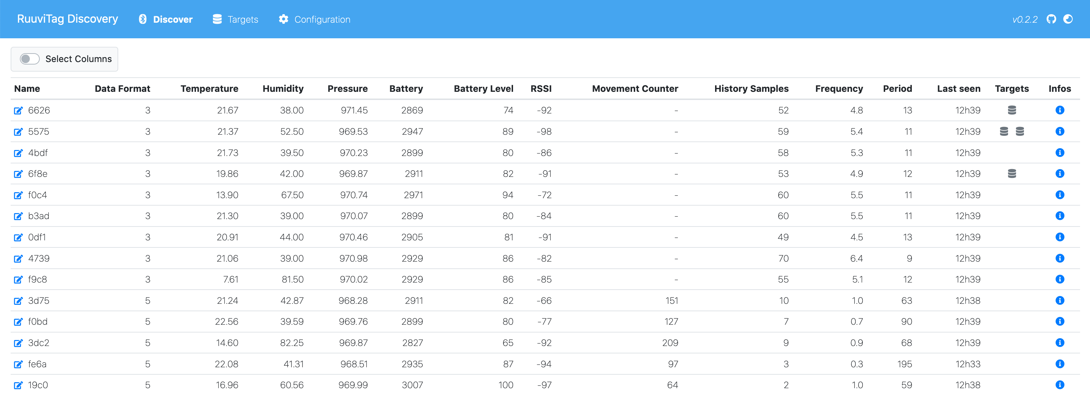Screen dimensions: 1090x402
Task: Click the first target icon in the 5575 row
Action: [x=1004, y=131]
